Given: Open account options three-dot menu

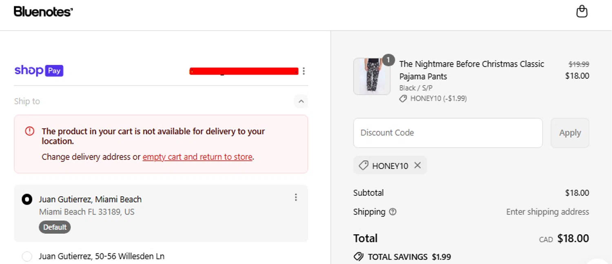Looking at the screenshot, I should coord(304,71).
